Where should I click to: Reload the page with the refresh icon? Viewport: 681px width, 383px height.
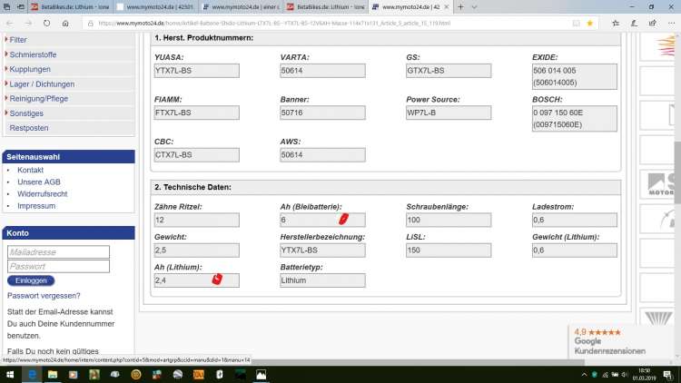click(44, 23)
